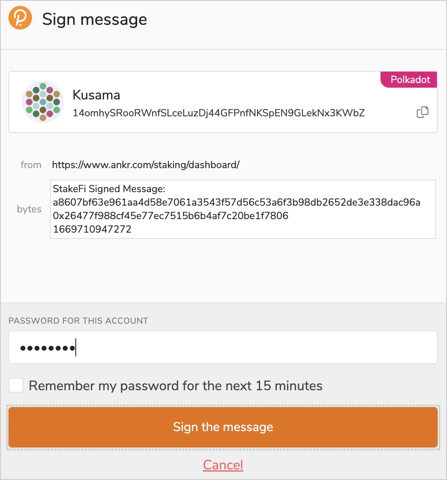Click the Kusama account name
This screenshot has width=447, height=480.
(x=96, y=95)
